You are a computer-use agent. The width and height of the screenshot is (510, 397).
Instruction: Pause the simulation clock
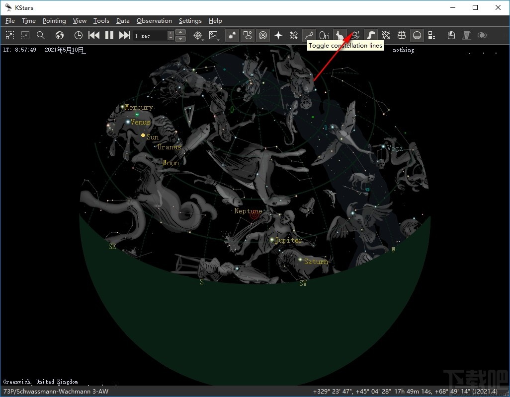109,35
